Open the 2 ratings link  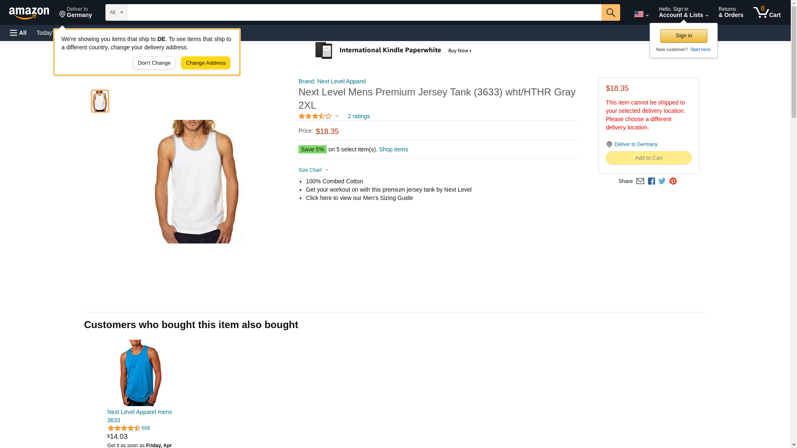(x=359, y=117)
